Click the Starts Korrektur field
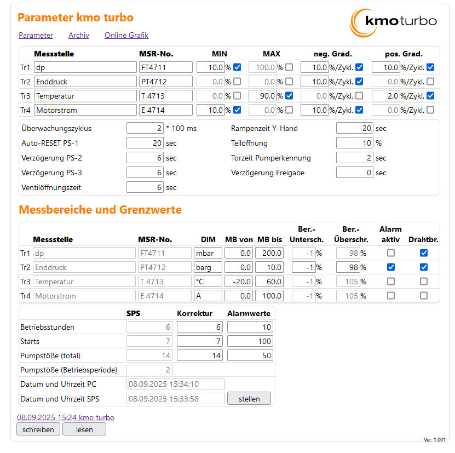Viewport: 455px width, 453px height. [200, 341]
